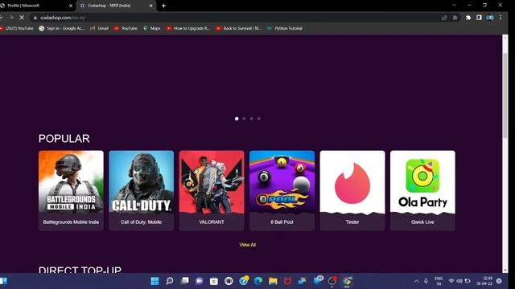Image resolution: width=515 pixels, height=289 pixels.
Task: Click the View All link
Action: click(x=247, y=245)
